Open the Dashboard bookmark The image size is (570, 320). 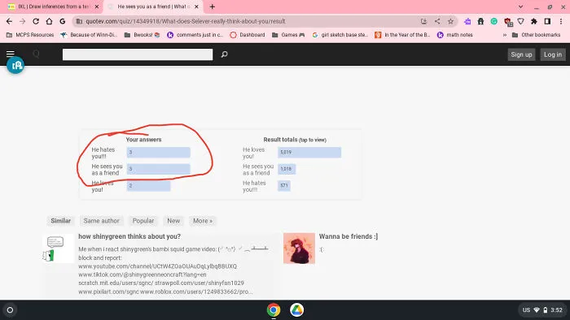pyautogui.click(x=248, y=35)
